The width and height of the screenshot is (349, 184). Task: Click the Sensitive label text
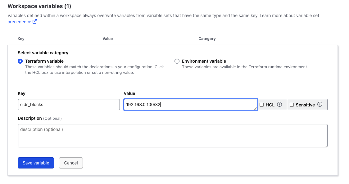click(305, 105)
